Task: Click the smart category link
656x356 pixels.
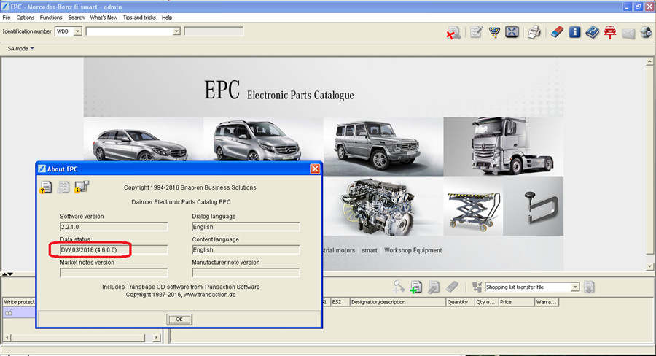Action: point(370,250)
